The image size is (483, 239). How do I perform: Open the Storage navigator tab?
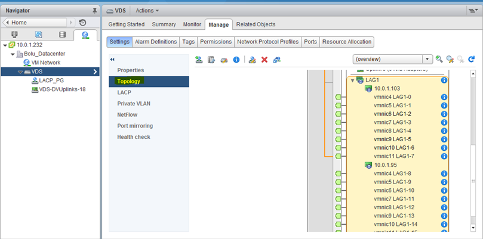click(62, 35)
